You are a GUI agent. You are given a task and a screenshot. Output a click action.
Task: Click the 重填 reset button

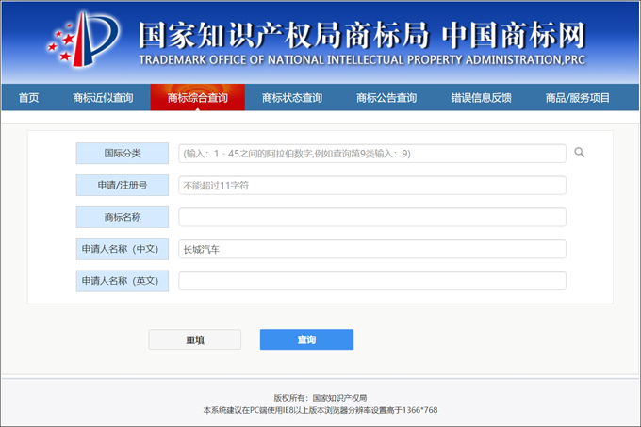(x=194, y=339)
